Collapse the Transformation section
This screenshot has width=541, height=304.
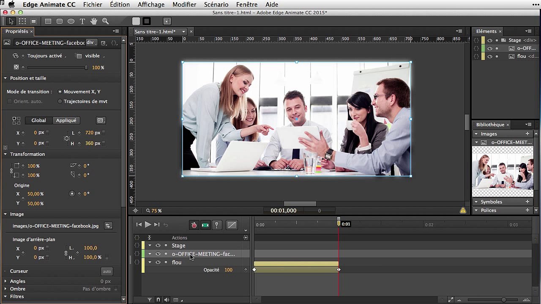point(5,154)
